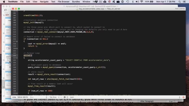Open the volume control in menu bar
Image resolution: width=189 pixels, height=106 pixels.
point(137,2)
